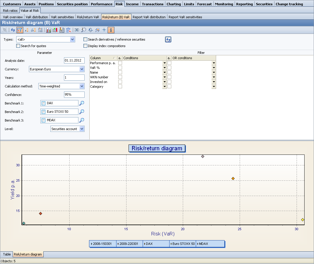Click the blue refresh button beside search options
The height and width of the screenshot is (264, 314).
pos(168,40)
